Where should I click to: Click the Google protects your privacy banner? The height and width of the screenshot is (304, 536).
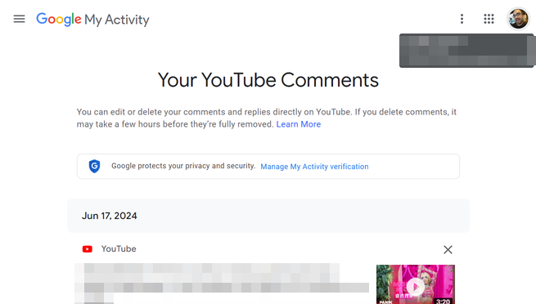(x=268, y=166)
